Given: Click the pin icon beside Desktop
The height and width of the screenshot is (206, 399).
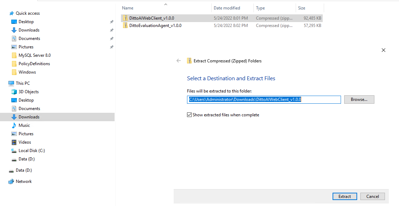Looking at the screenshot, I should pos(111,22).
